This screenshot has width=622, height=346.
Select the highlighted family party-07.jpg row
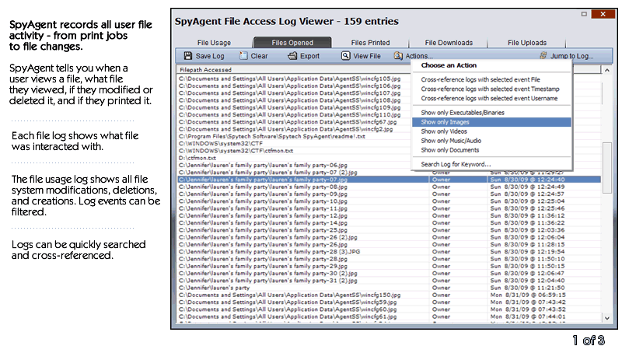(x=390, y=180)
